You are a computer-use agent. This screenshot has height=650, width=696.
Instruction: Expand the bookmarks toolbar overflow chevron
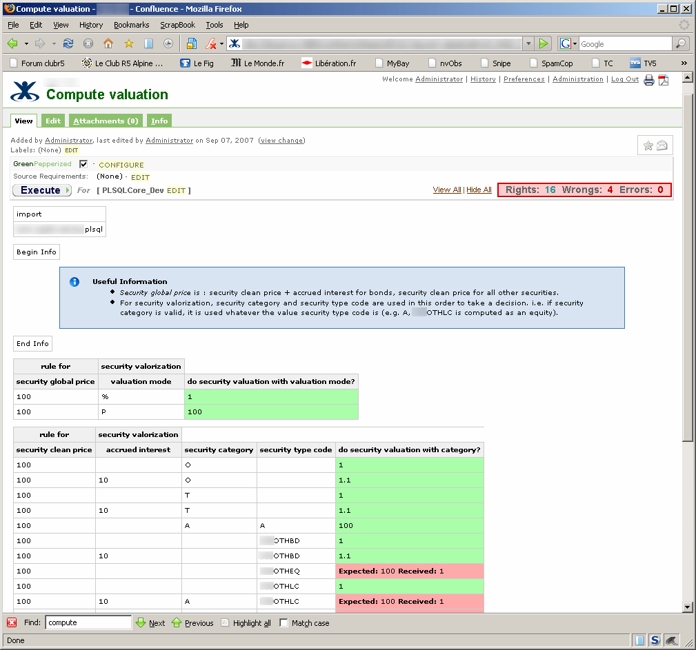click(684, 63)
